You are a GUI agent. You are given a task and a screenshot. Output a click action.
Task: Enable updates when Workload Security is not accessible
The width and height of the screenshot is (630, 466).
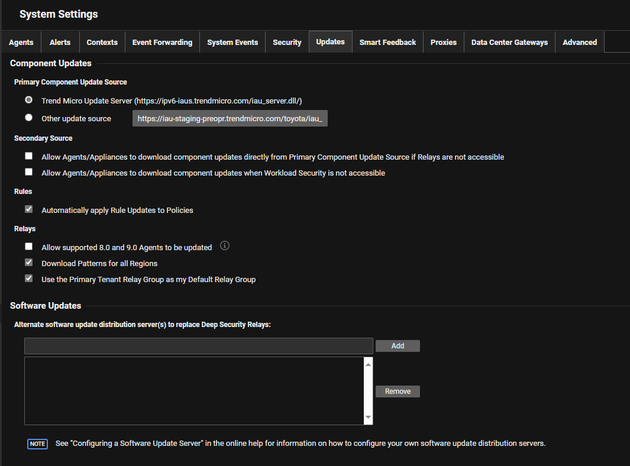(28, 171)
